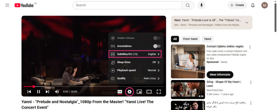Viewport: 277px width, 110px height.
Task: Toggle the Annotations switch
Action: pyautogui.click(x=157, y=46)
